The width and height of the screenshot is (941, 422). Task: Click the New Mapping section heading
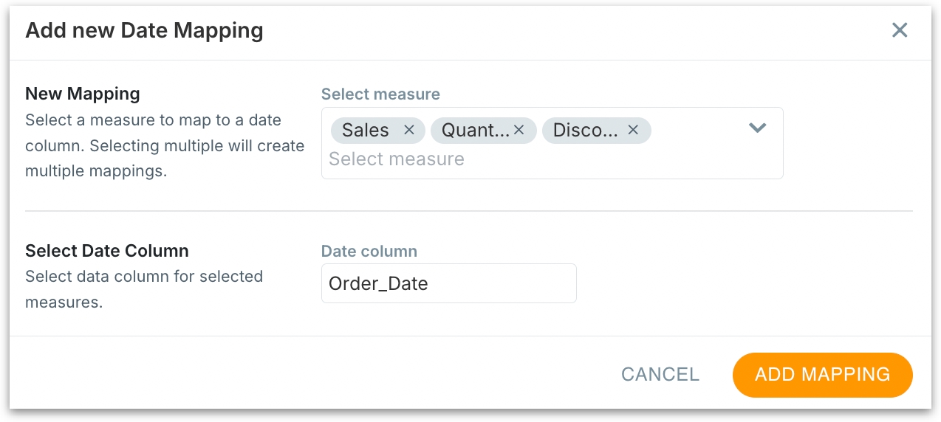pos(83,94)
